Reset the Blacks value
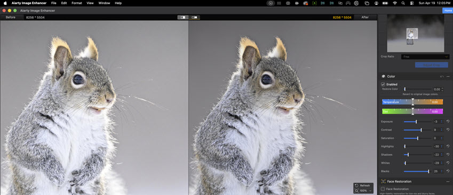453x195 pixels. coord(448,172)
